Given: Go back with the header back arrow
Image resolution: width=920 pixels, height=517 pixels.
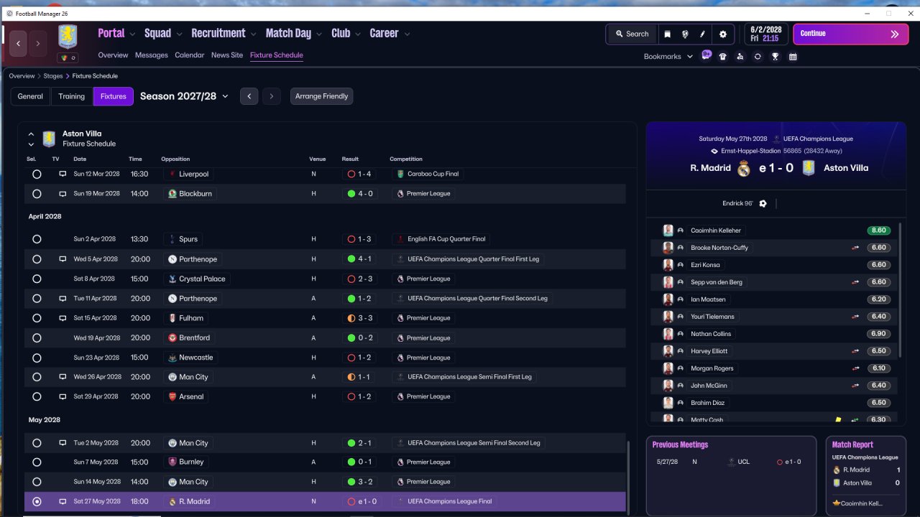Looking at the screenshot, I should pos(19,44).
